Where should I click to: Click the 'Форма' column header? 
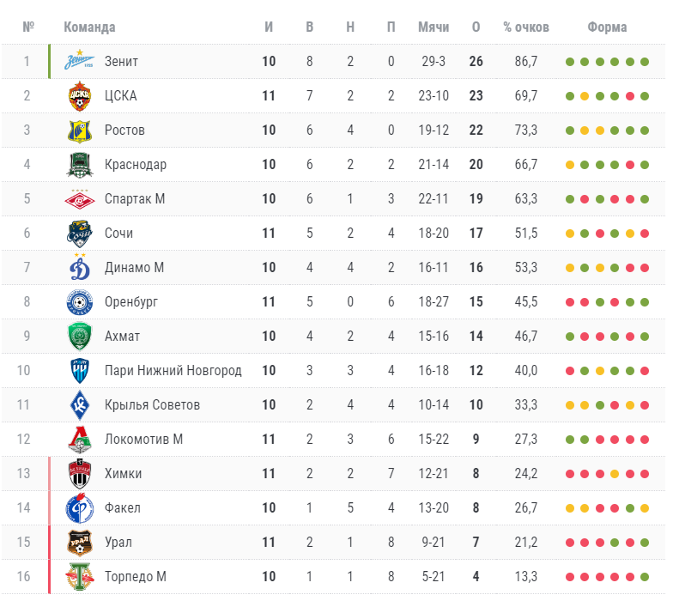(607, 27)
